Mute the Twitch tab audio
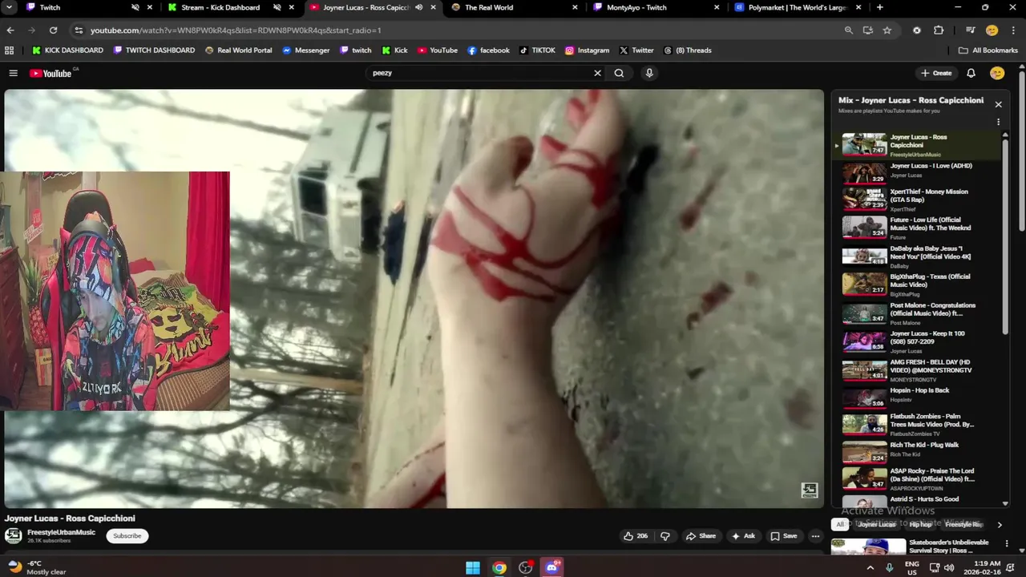The image size is (1026, 577). (x=135, y=7)
